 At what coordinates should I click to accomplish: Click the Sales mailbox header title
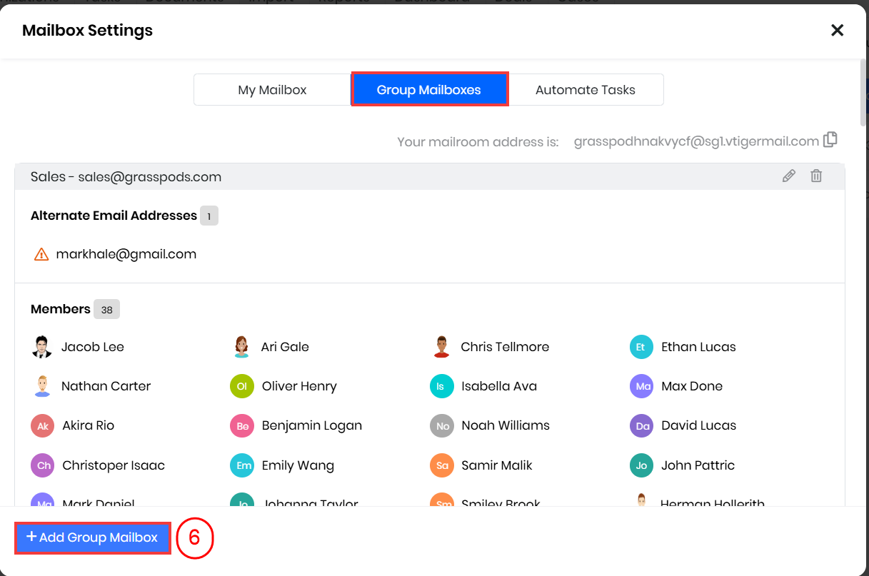(126, 177)
